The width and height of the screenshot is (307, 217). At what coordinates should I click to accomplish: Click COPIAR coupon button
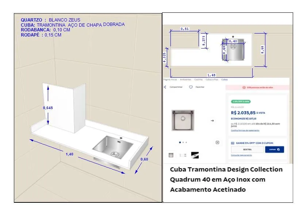(x=275, y=150)
